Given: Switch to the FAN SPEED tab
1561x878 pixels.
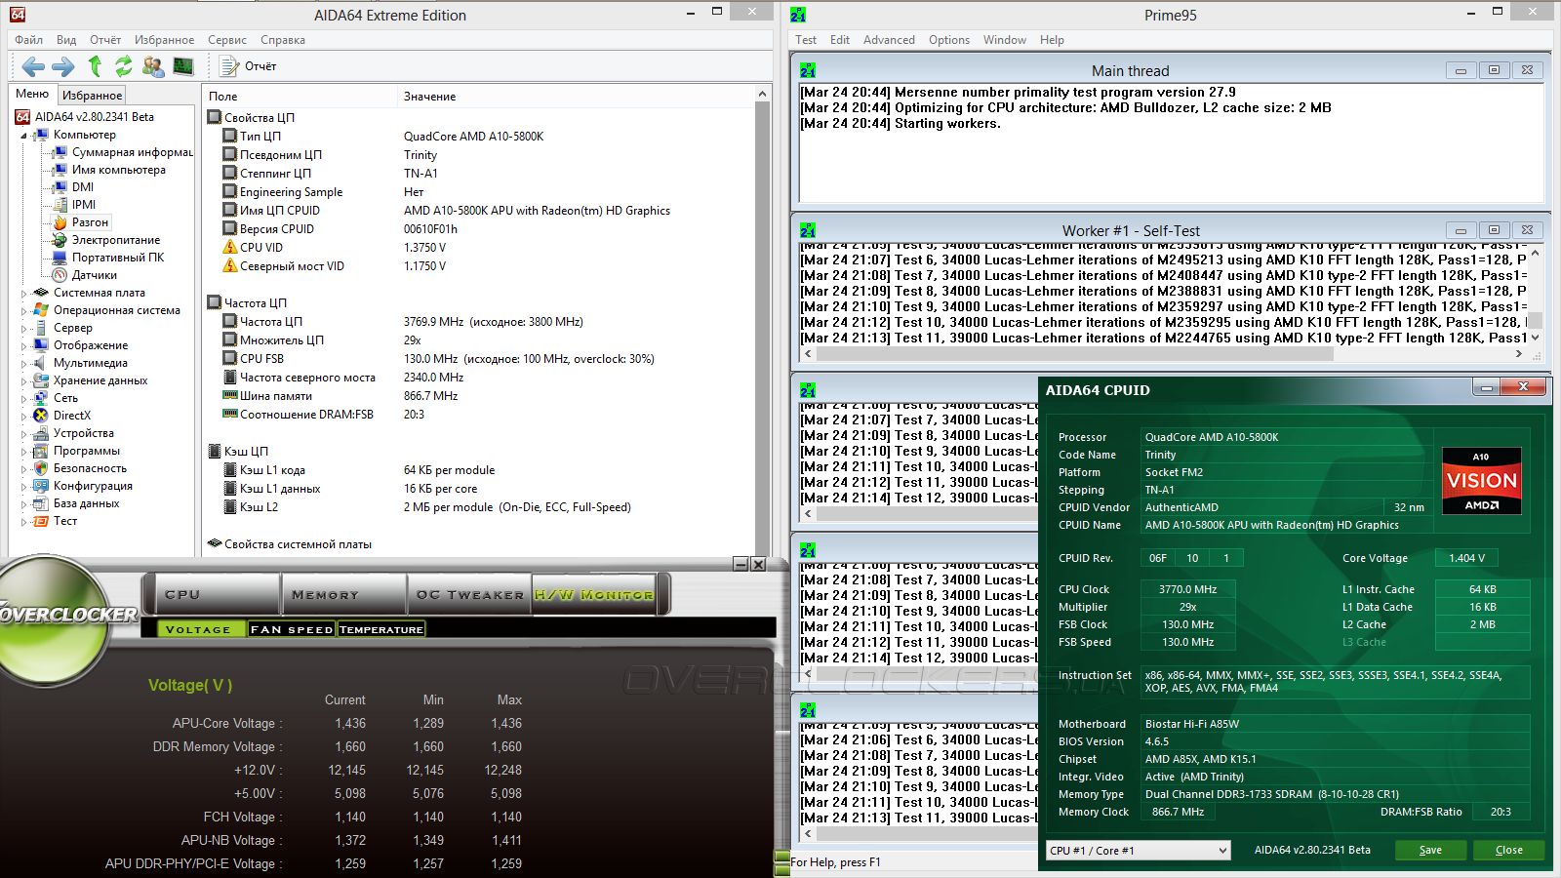Looking at the screenshot, I should [x=292, y=630].
